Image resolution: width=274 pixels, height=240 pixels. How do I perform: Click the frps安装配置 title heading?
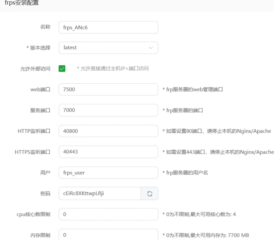coord(22,3)
